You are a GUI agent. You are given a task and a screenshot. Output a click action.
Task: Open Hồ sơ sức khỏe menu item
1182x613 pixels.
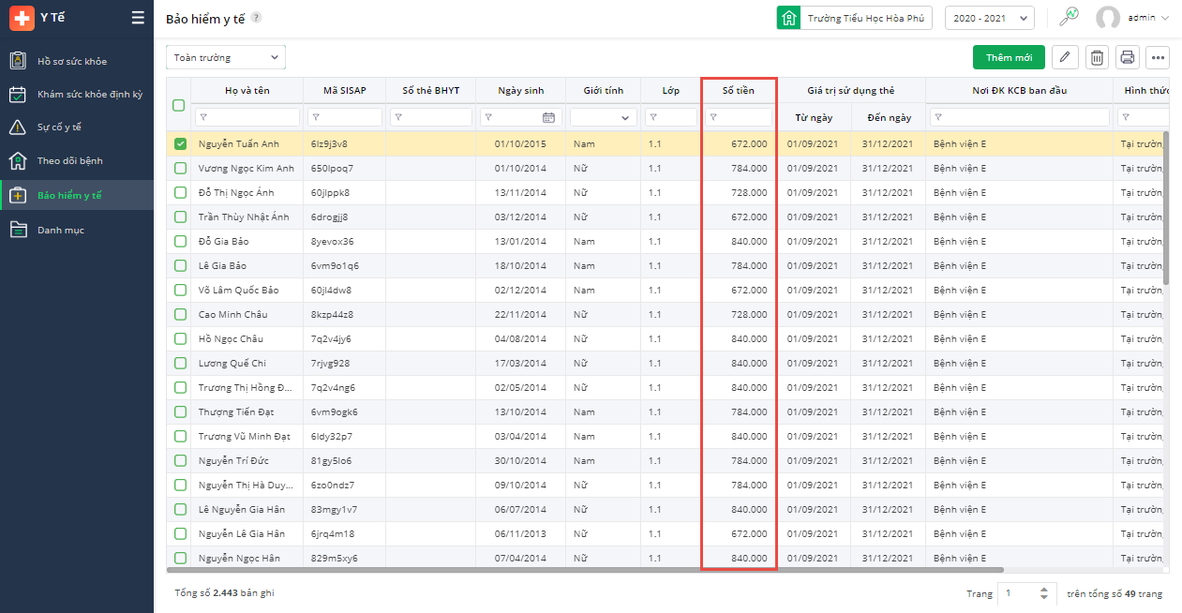[x=72, y=61]
